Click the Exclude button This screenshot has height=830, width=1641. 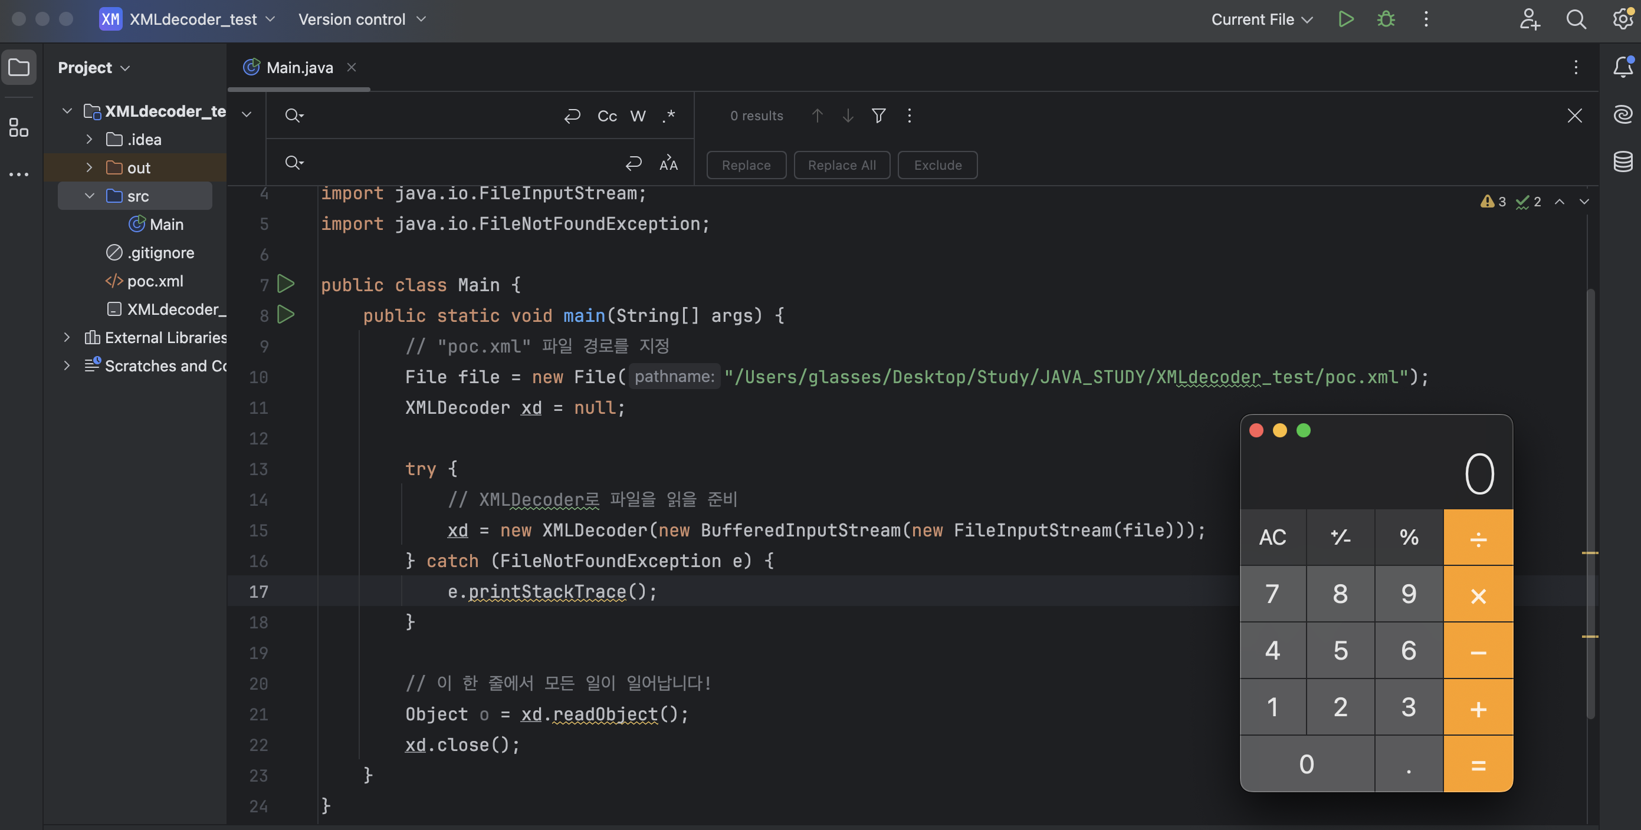coord(937,165)
